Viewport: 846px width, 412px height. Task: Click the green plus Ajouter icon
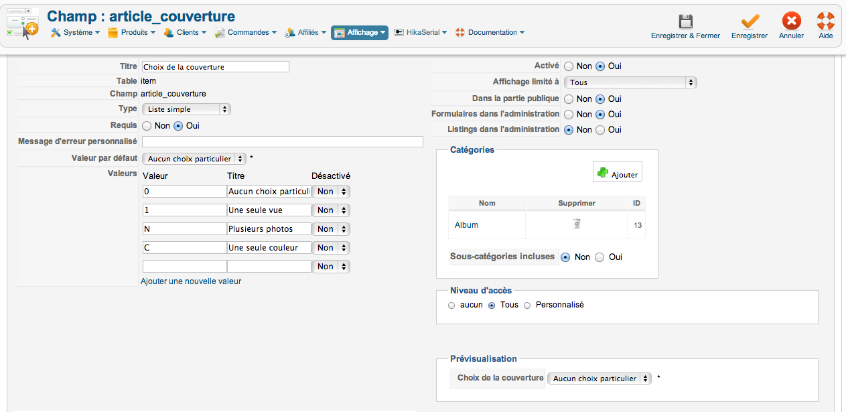(x=603, y=173)
